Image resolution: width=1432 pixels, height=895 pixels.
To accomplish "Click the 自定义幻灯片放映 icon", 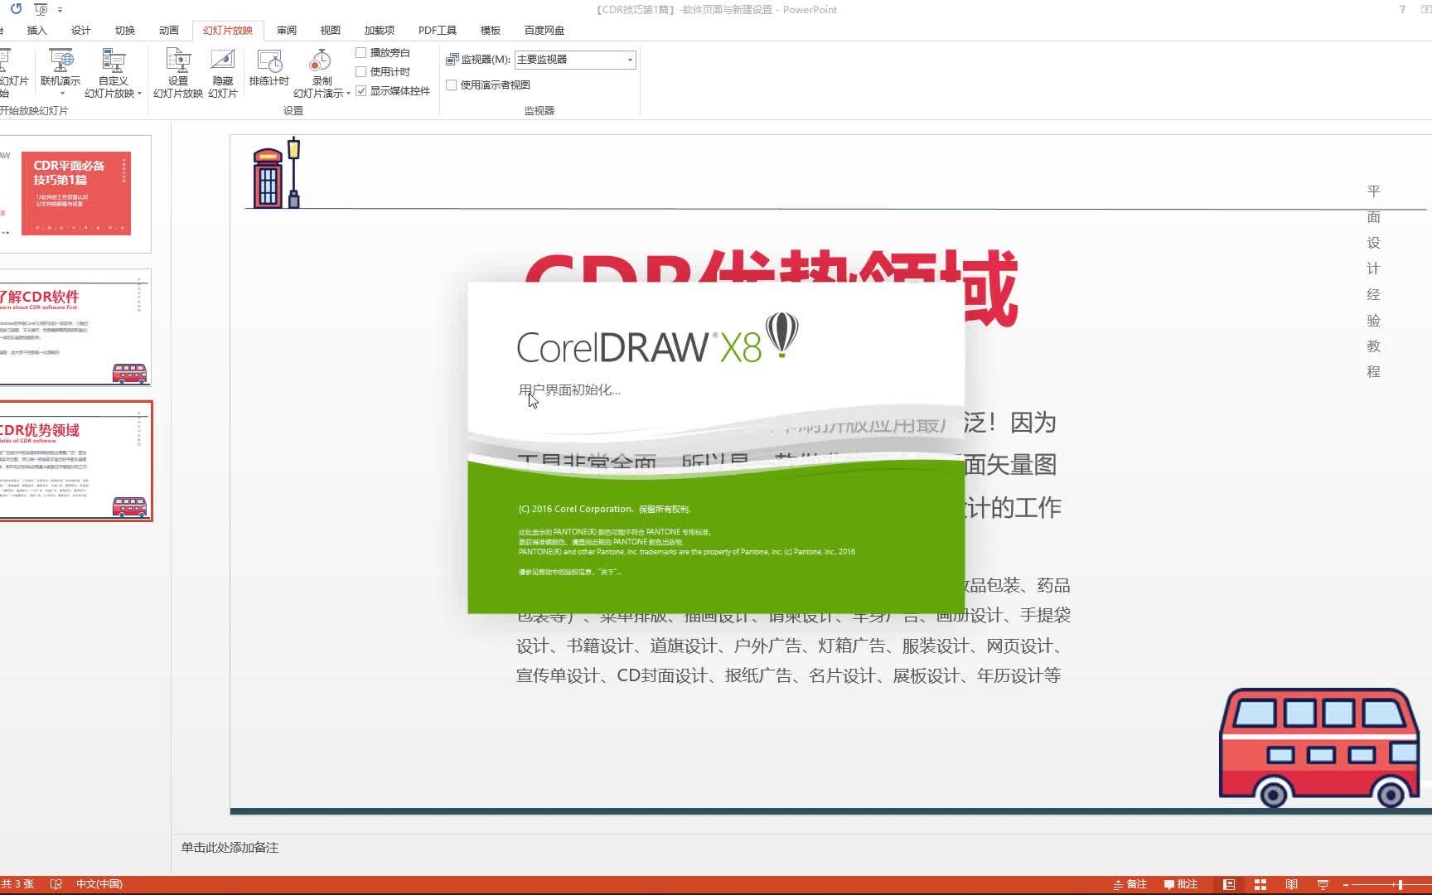I will (x=113, y=62).
